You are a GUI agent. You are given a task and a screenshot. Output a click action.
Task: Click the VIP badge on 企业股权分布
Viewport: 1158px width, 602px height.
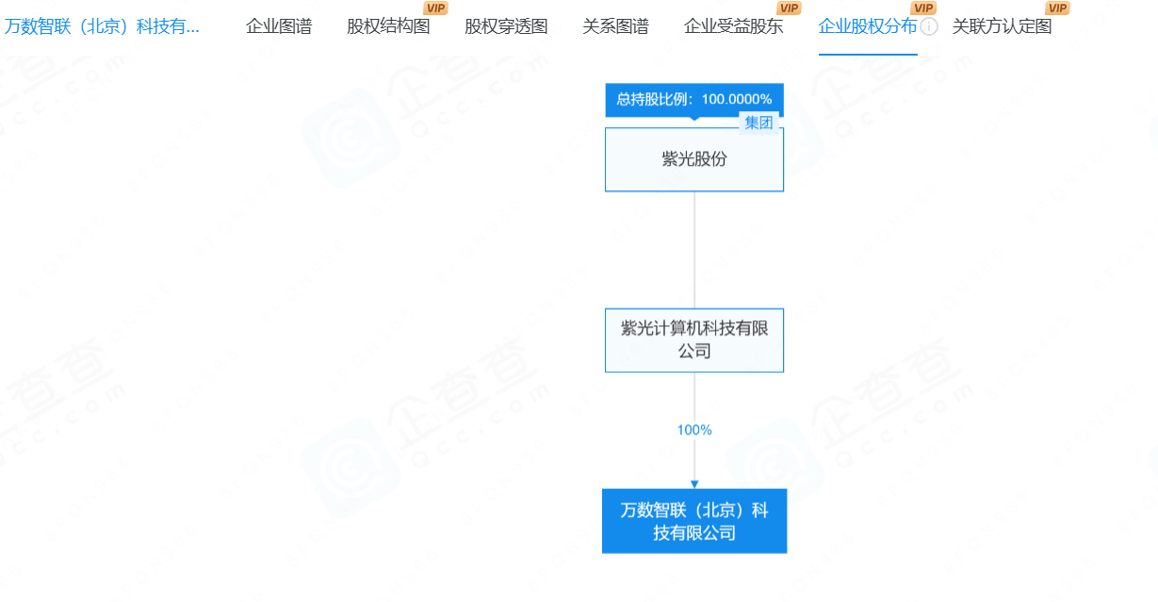pos(923,8)
